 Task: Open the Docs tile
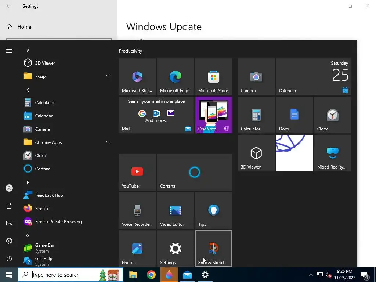click(294, 115)
